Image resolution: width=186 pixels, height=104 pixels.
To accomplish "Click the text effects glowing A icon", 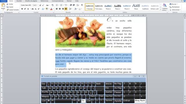I will [43, 9].
